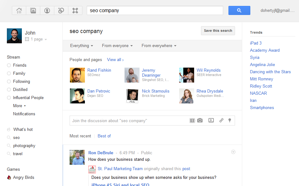299x186 pixels.
Task: Expand the Everything filter dropdown
Action: [81, 46]
